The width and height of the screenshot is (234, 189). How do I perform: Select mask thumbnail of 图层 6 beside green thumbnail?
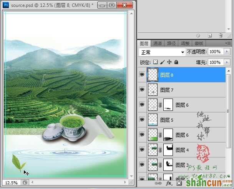168,135
